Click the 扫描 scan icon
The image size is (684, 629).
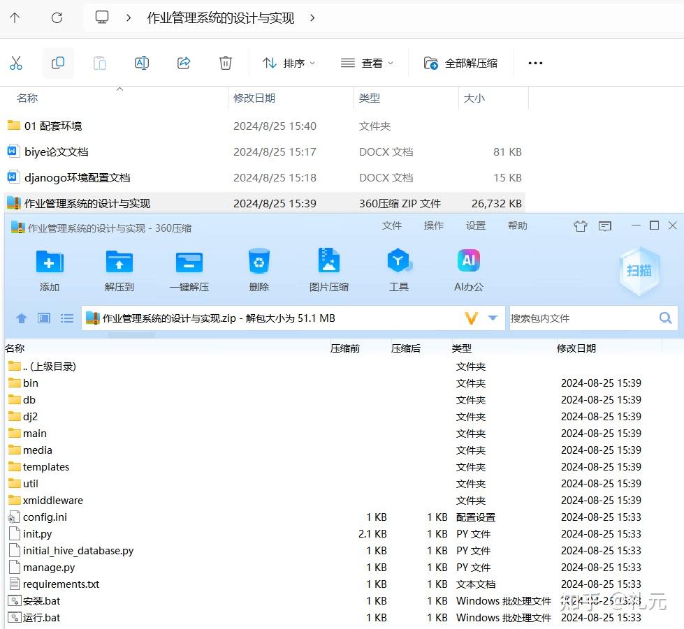tap(639, 269)
